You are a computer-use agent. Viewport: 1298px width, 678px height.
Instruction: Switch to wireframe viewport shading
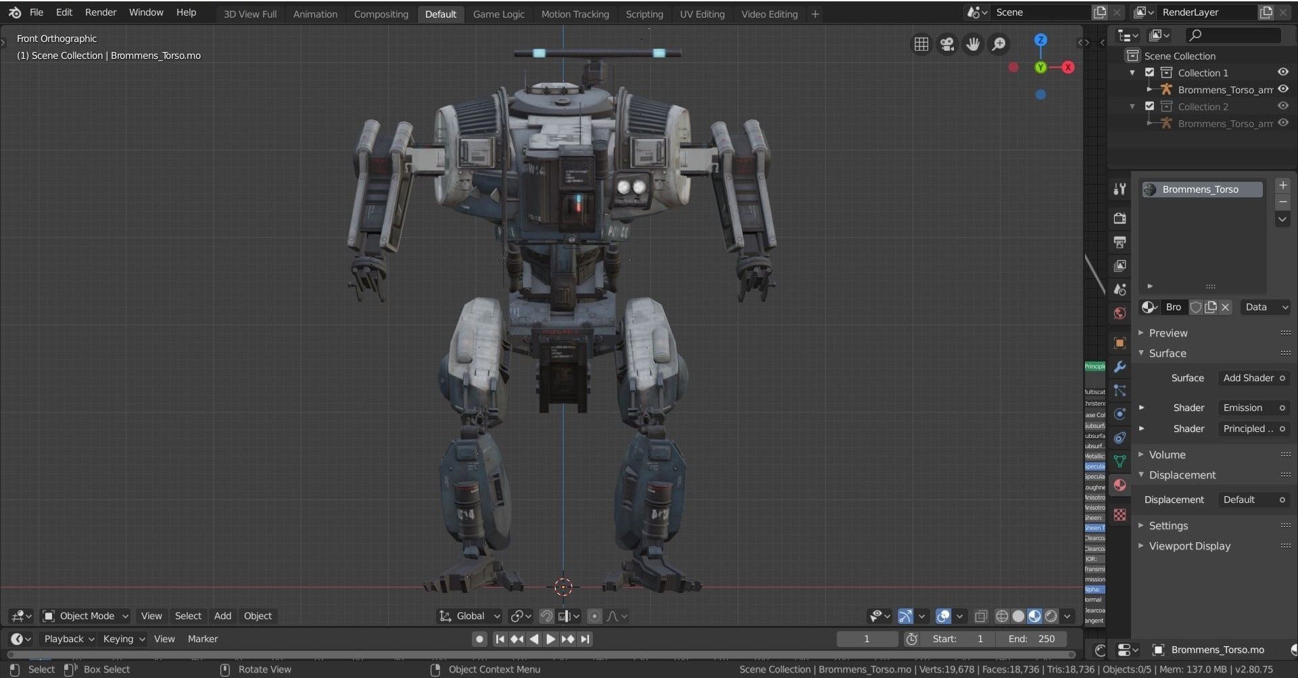click(1002, 616)
